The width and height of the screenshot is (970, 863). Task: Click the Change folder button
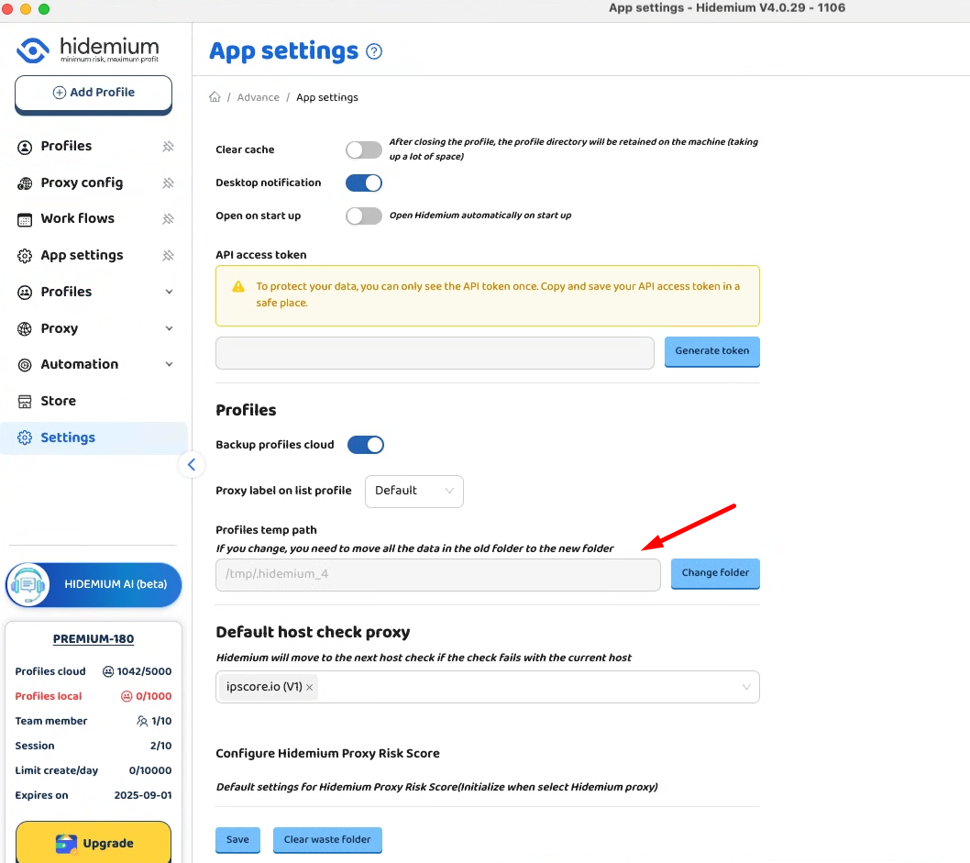point(715,573)
